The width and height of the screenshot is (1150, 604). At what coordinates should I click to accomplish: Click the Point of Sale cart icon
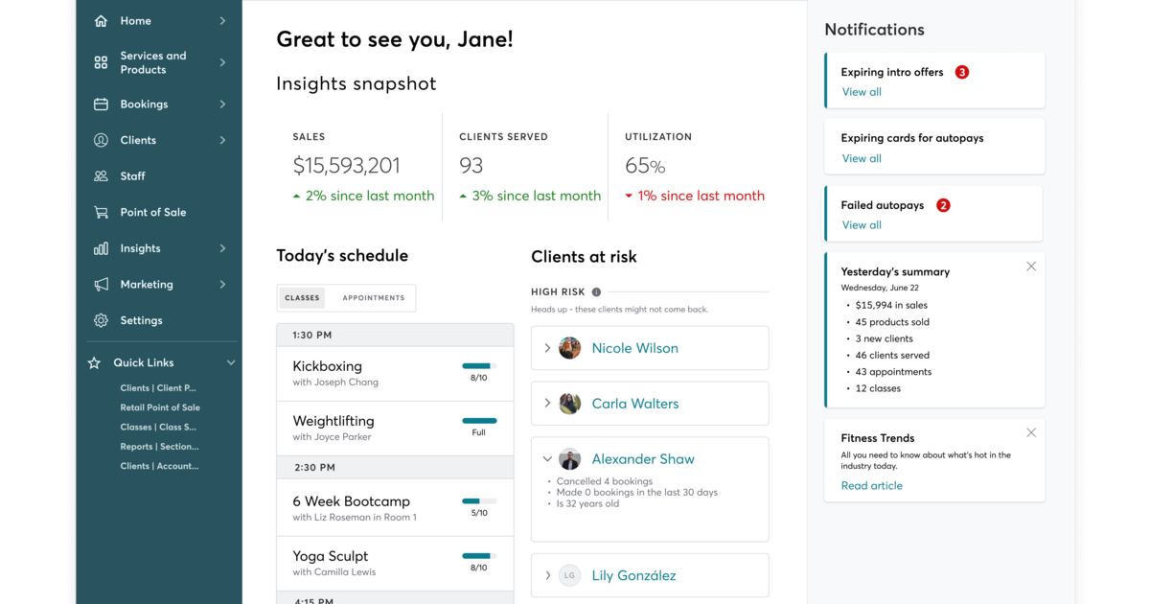99,212
